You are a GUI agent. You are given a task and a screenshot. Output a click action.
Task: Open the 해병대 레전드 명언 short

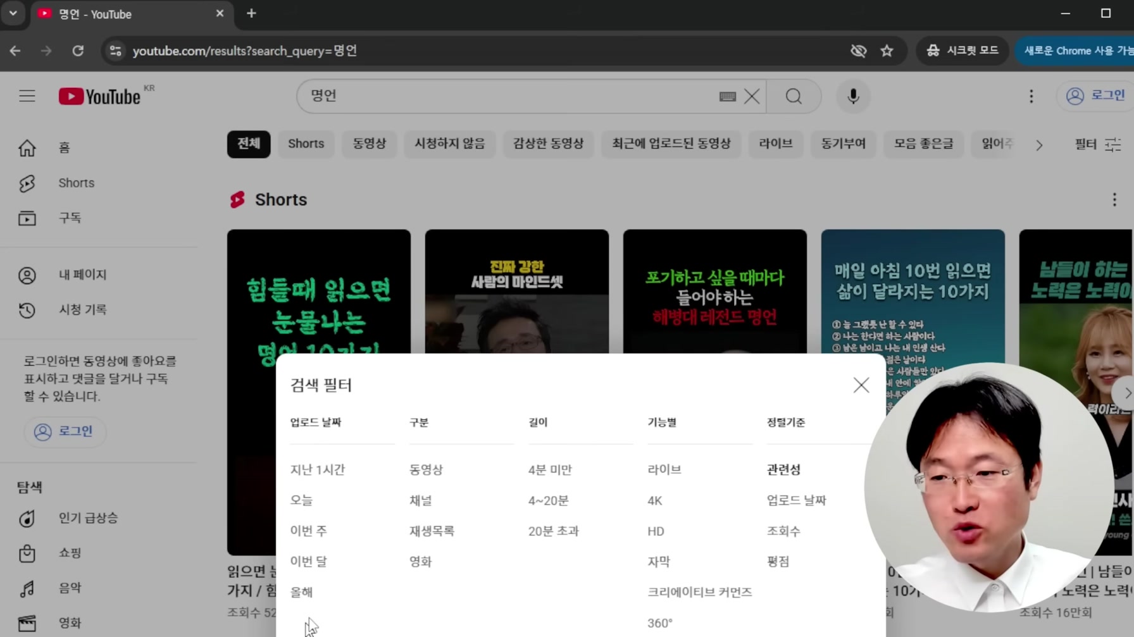point(714,292)
